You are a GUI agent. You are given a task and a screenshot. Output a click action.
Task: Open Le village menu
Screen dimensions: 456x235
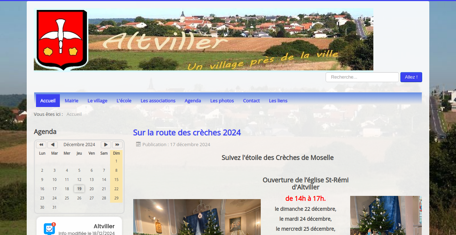97,101
